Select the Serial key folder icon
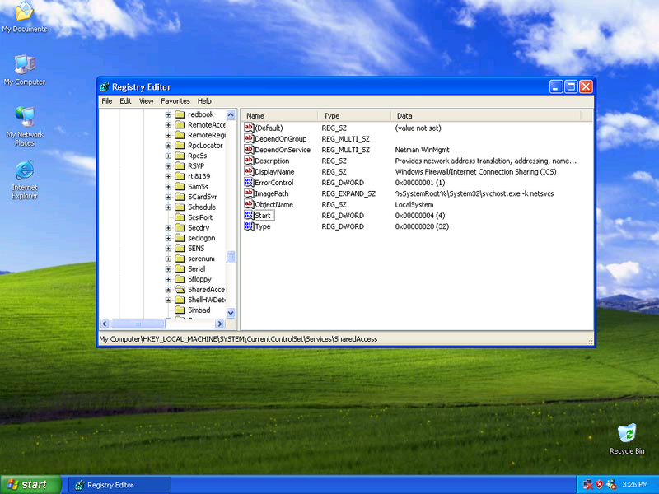The image size is (659, 494). [180, 269]
